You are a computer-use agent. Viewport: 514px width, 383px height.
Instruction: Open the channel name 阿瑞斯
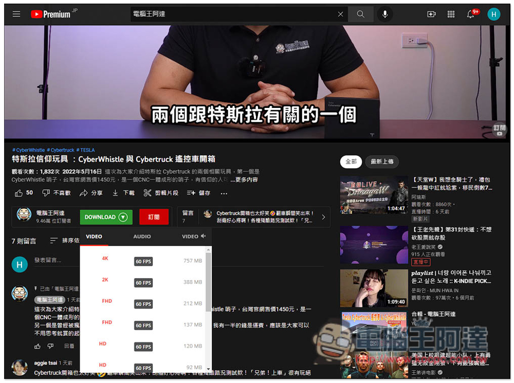coord(418,197)
